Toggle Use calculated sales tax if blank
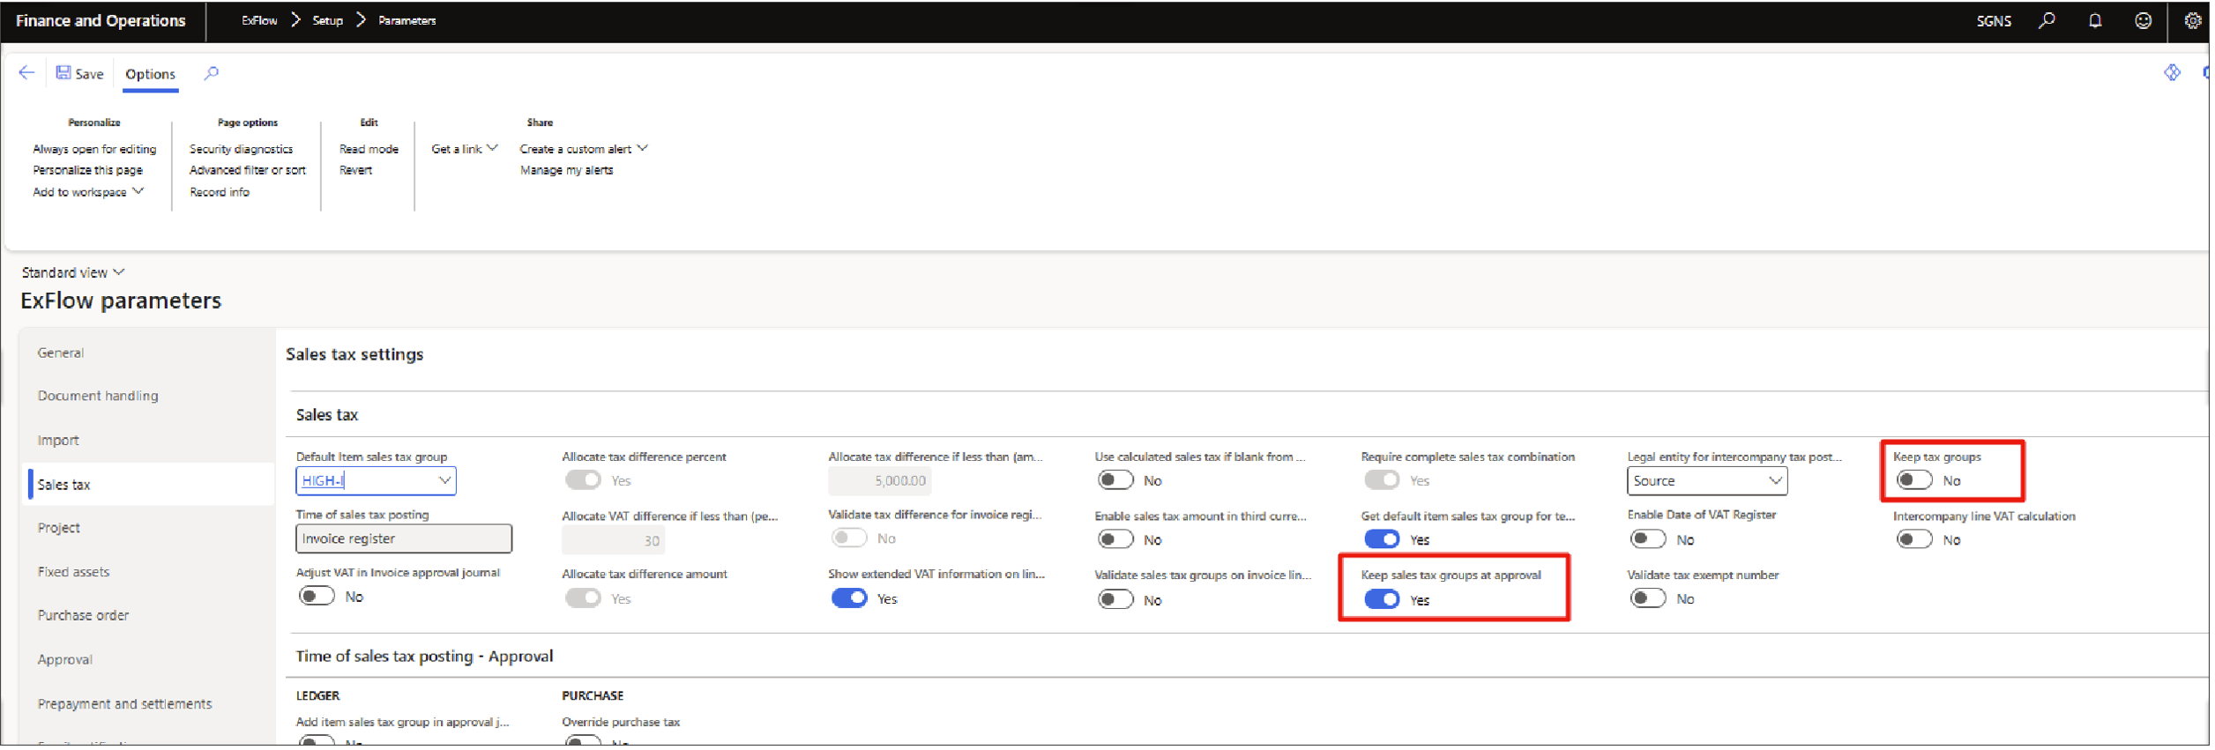Screen dimensions: 2215x750 pos(1117,481)
